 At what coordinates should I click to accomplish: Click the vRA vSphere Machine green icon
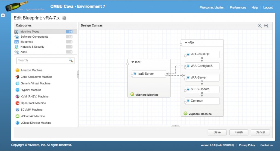186,113
